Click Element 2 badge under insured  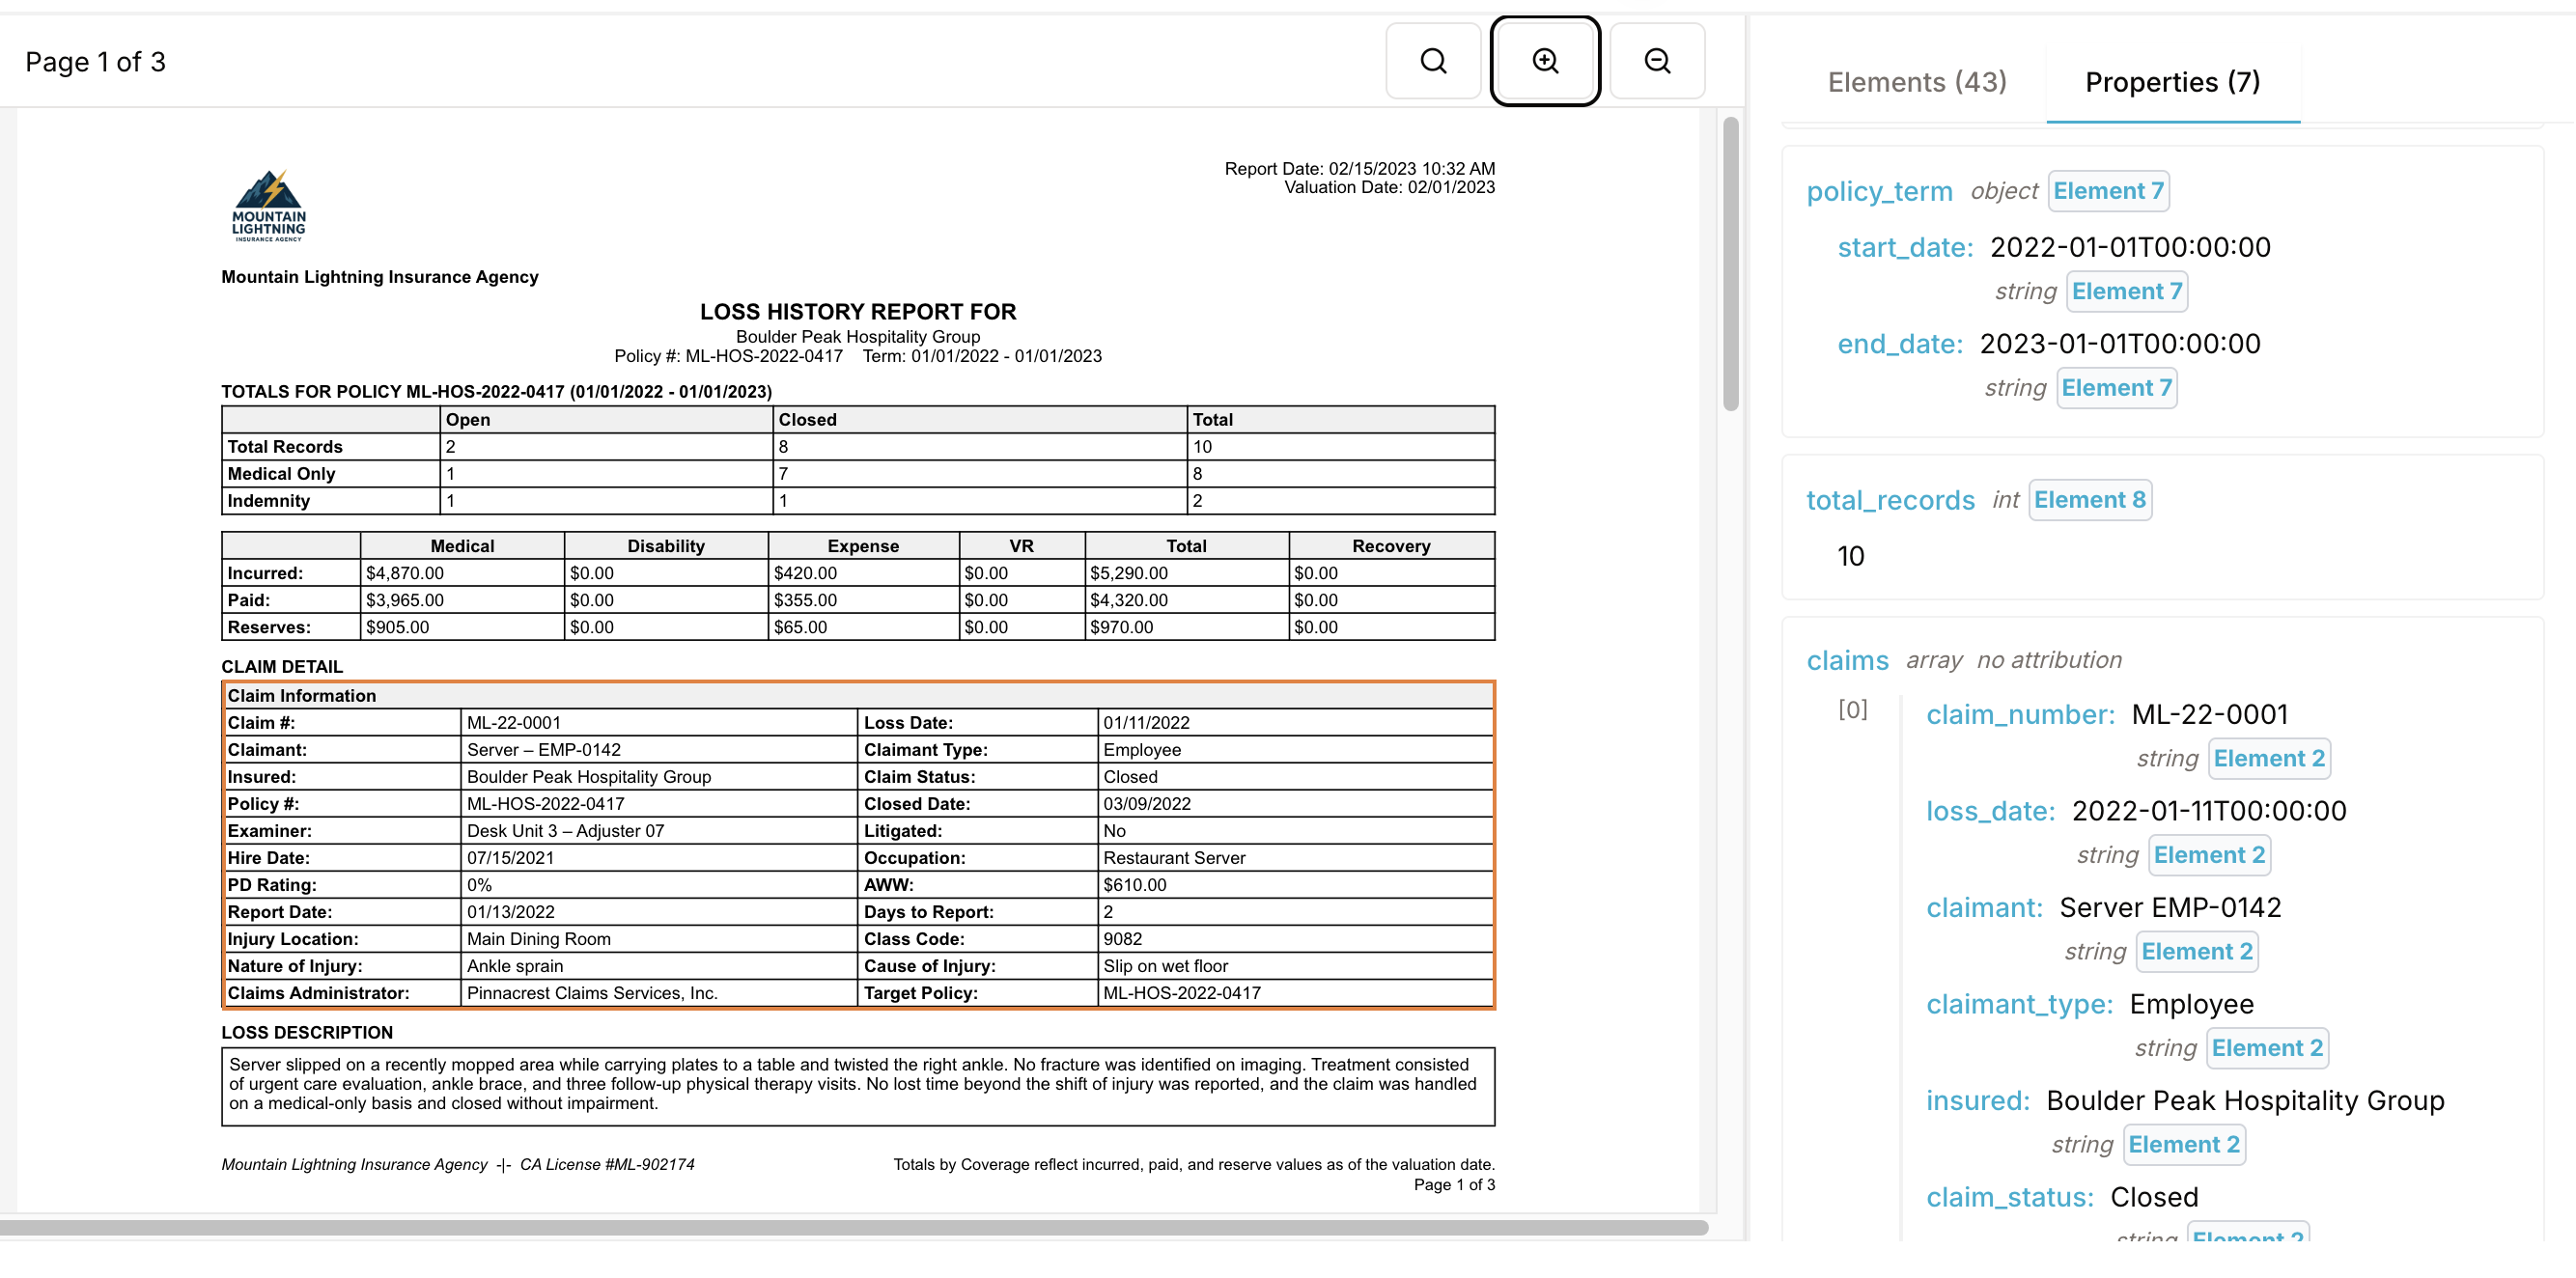click(2183, 1144)
